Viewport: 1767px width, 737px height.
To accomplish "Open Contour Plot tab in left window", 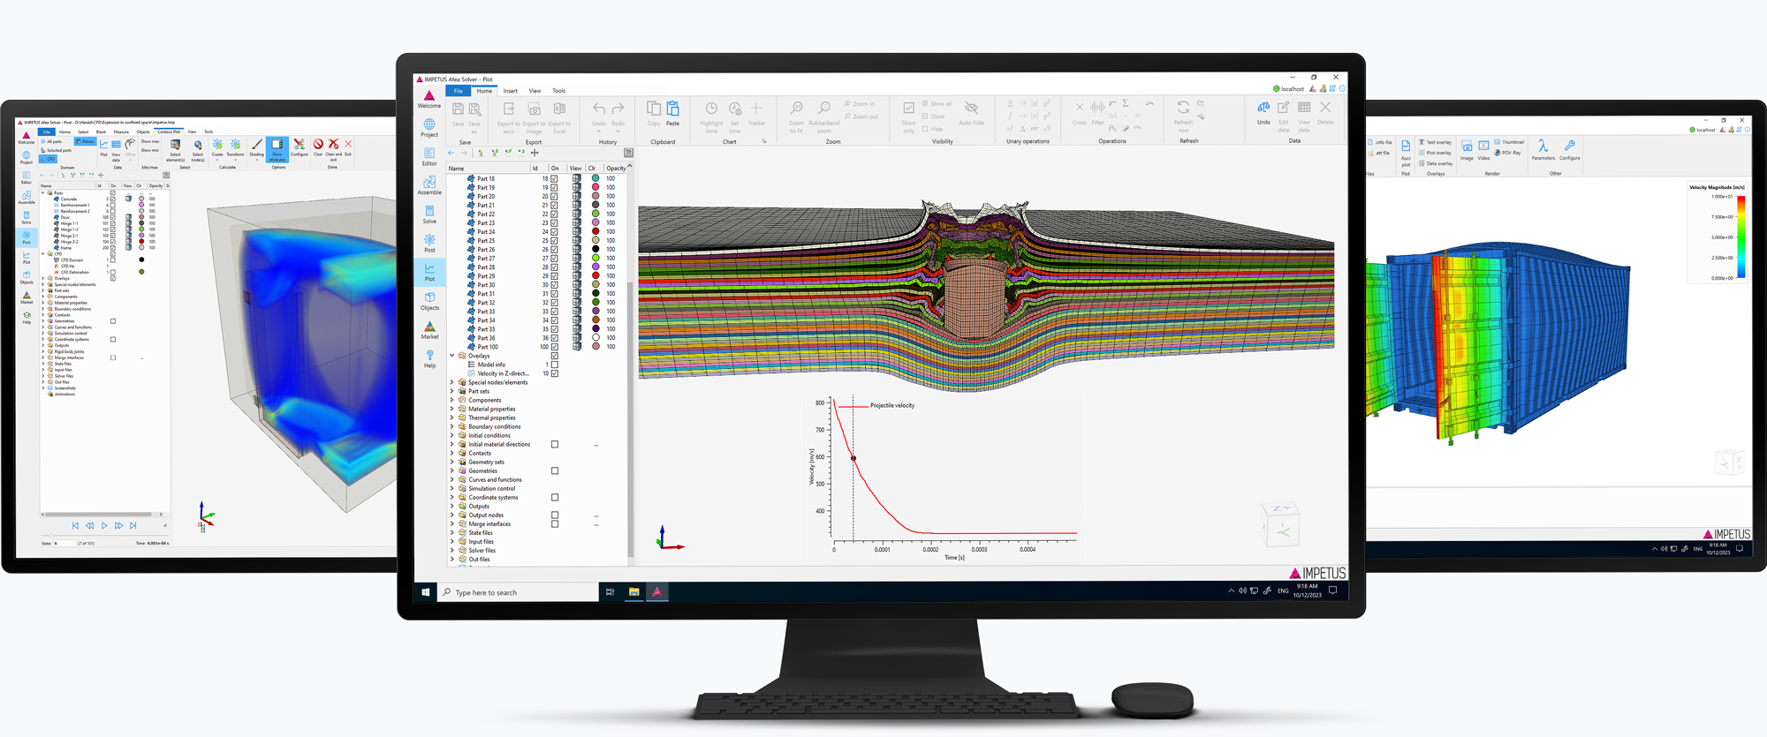I will coord(169,132).
